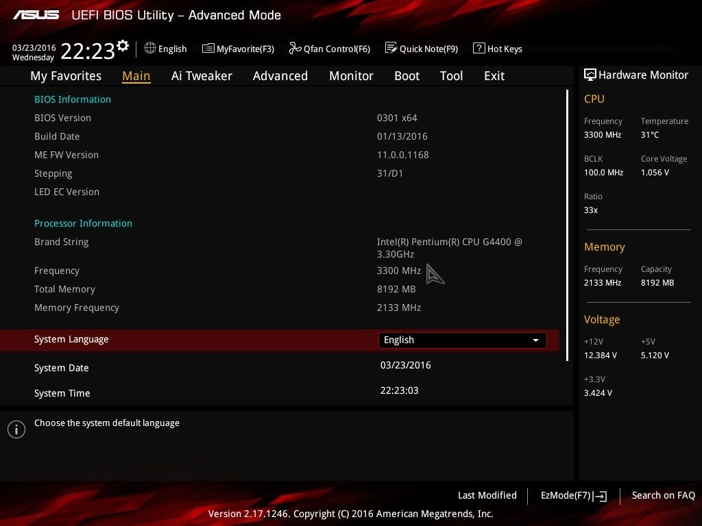Click the Total Memory label
This screenshot has width=702, height=526.
pos(64,290)
